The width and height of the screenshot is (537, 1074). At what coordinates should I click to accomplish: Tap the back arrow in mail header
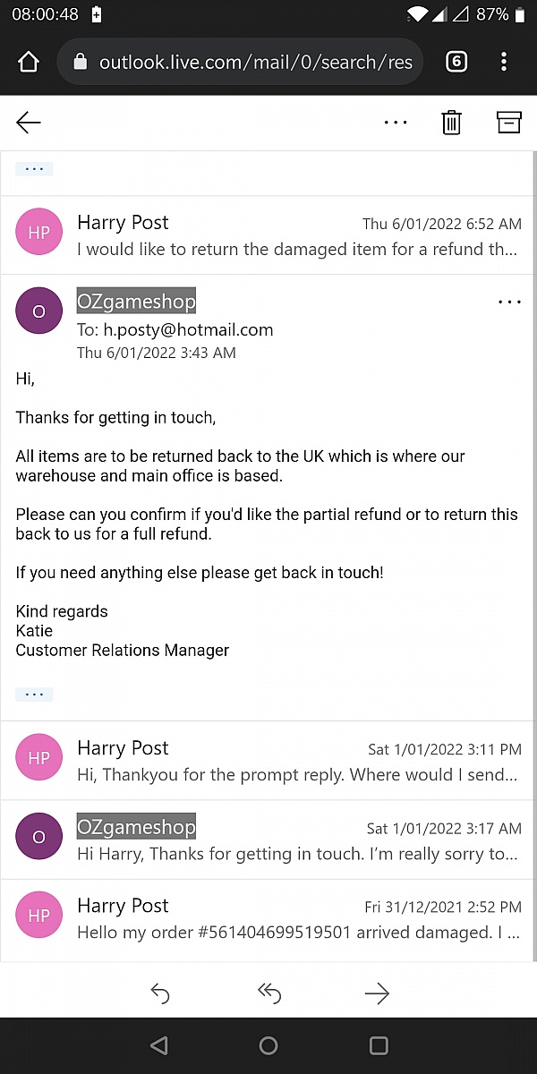29,123
